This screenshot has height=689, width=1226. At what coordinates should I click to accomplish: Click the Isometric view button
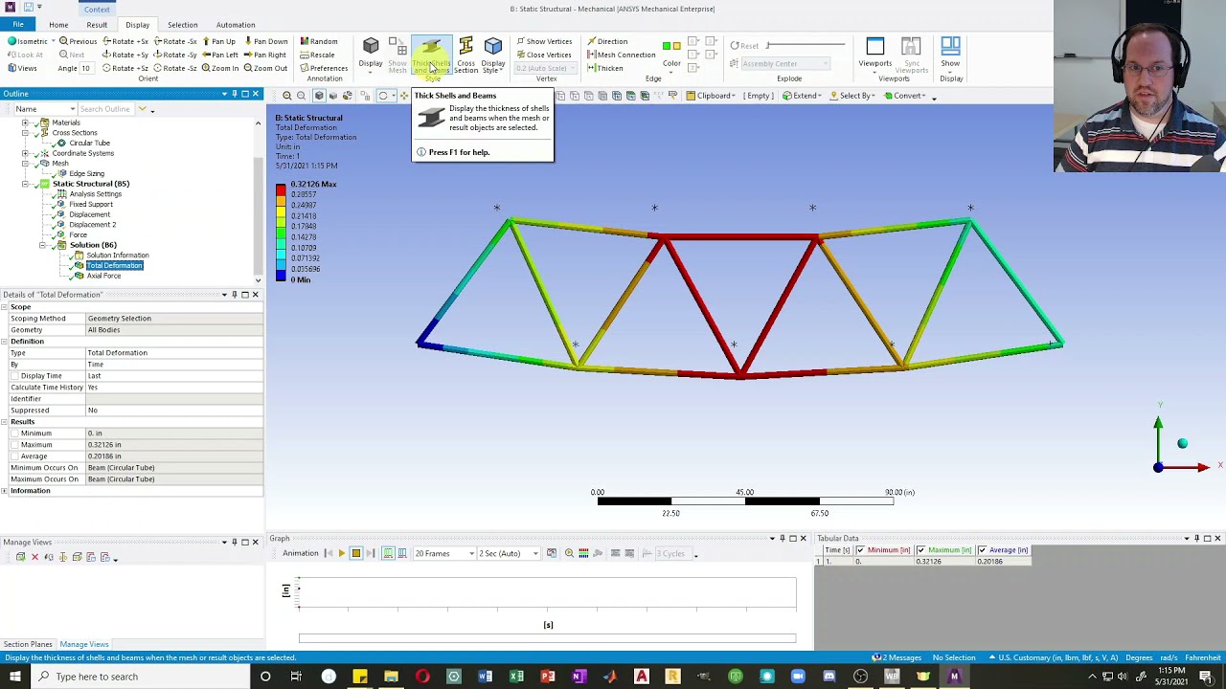click(x=27, y=42)
